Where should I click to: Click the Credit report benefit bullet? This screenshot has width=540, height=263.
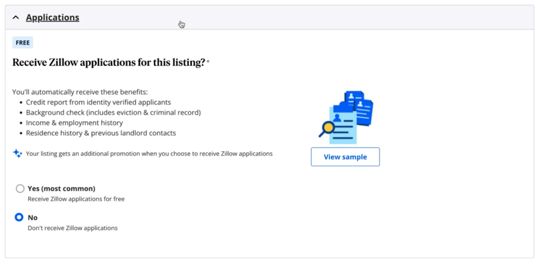pos(98,102)
